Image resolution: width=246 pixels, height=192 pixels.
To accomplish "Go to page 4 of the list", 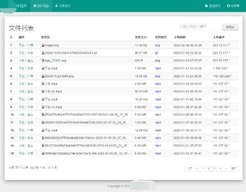I will 220,168.
